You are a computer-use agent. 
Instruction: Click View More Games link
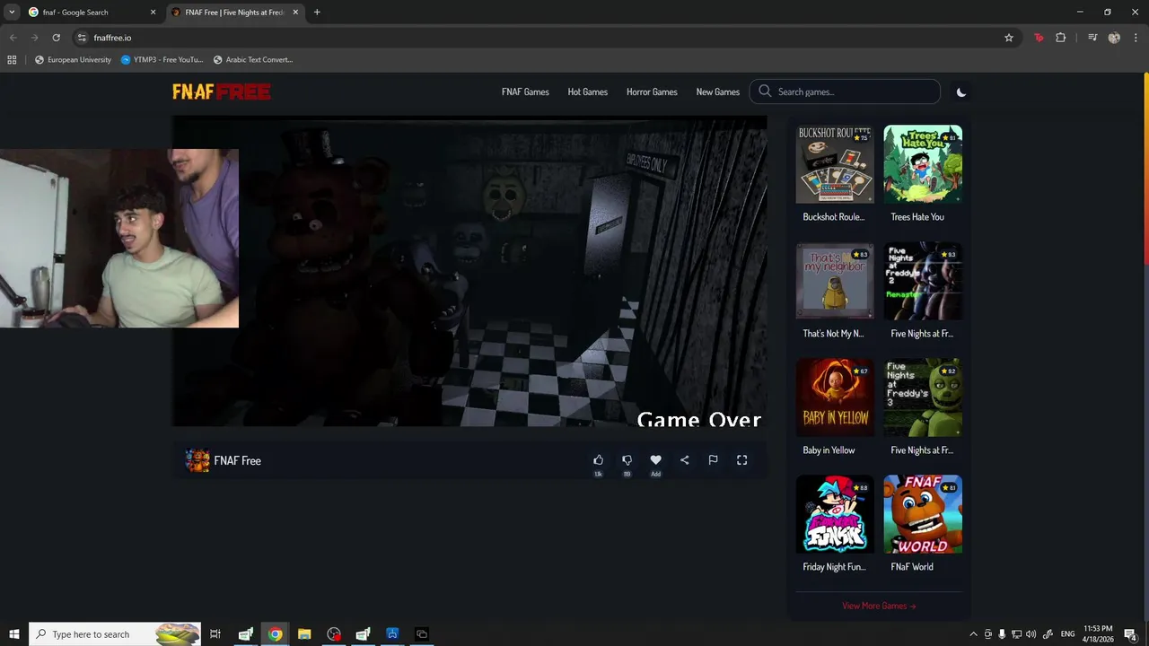pos(879,606)
